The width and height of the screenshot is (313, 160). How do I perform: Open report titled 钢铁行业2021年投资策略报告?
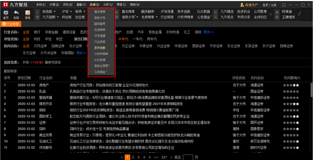click(124, 110)
